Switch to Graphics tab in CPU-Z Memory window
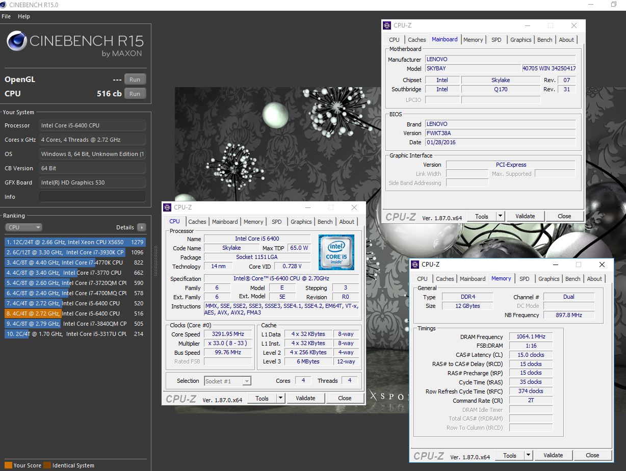 coord(549,279)
